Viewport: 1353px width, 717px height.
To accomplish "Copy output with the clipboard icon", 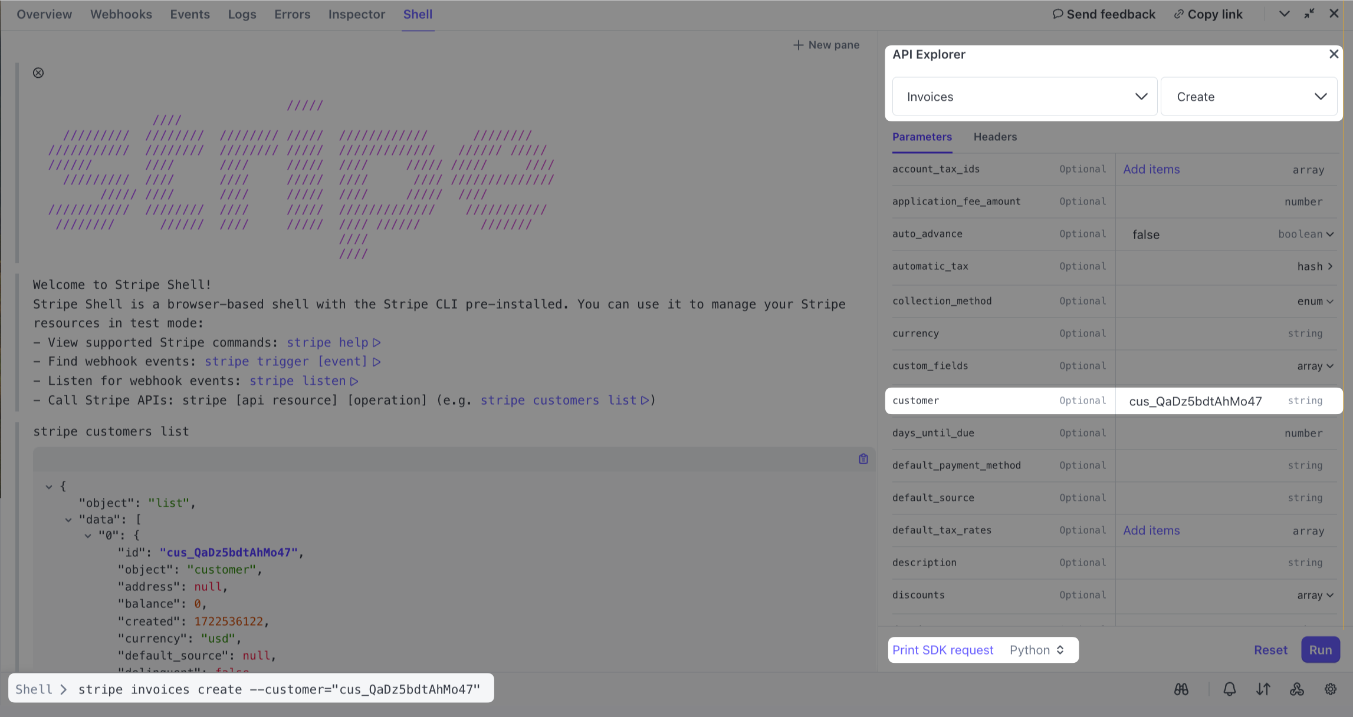I will click(863, 459).
